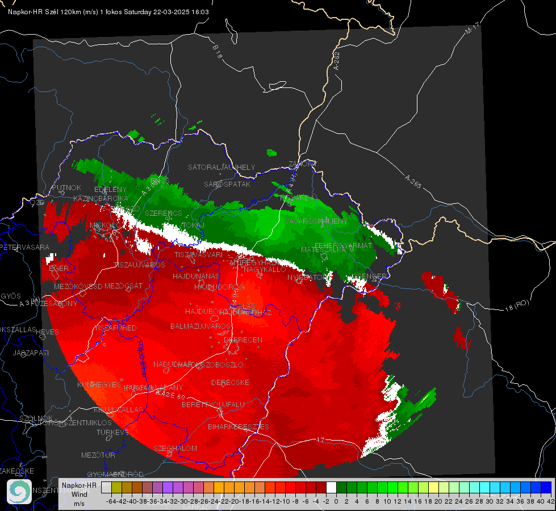Screen dimensions: 556x511
Task: Select the EGER city label
Action: 58,268
